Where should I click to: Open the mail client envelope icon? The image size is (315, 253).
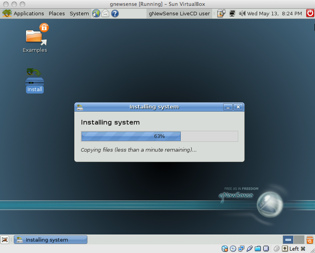pos(106,13)
